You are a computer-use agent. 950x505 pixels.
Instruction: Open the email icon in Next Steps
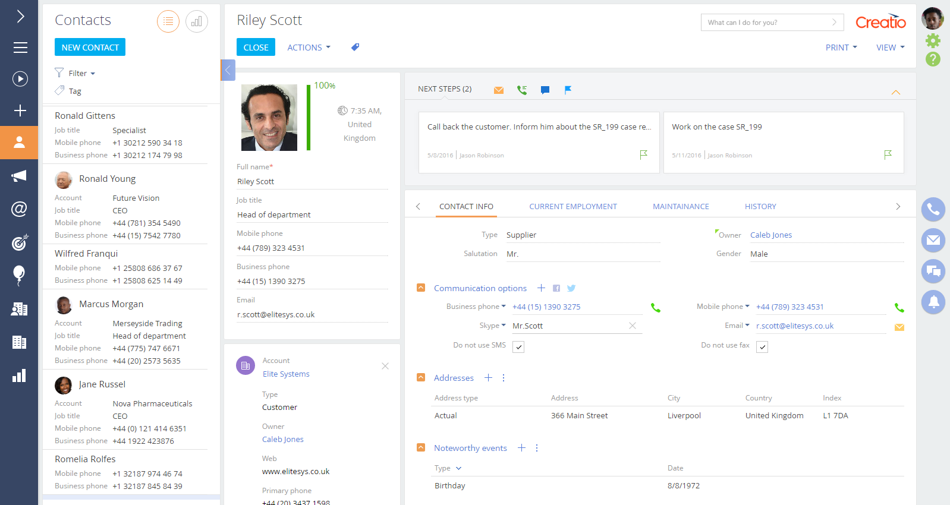(x=499, y=90)
